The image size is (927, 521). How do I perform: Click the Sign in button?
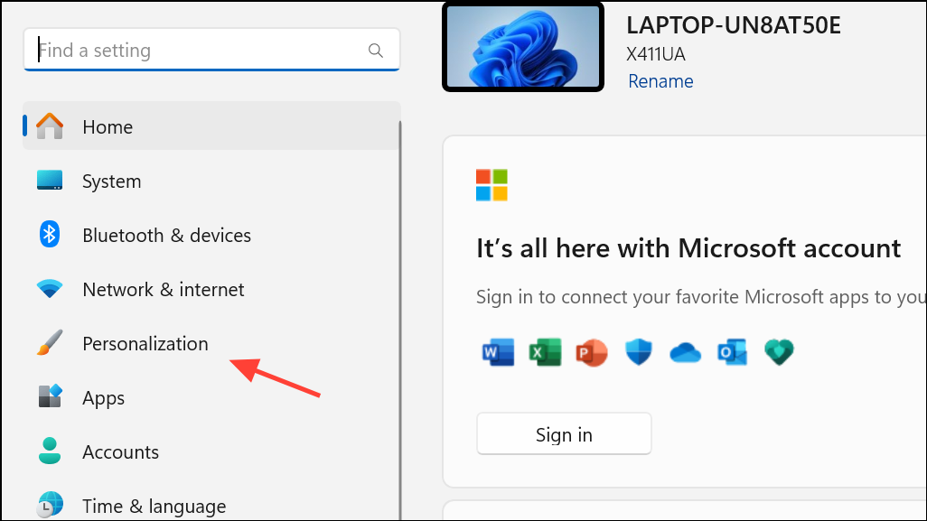(x=564, y=434)
